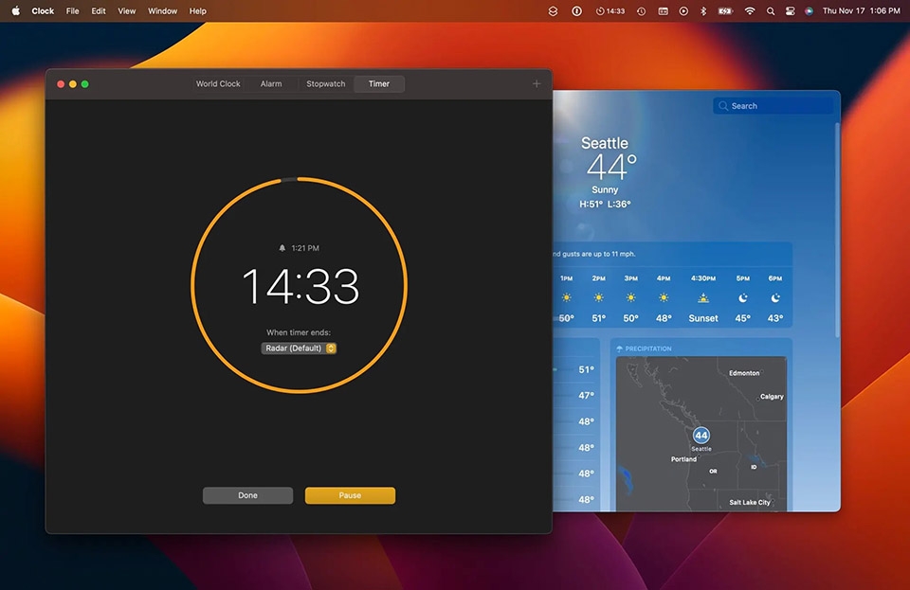Click the Search field in Weather app

773,105
